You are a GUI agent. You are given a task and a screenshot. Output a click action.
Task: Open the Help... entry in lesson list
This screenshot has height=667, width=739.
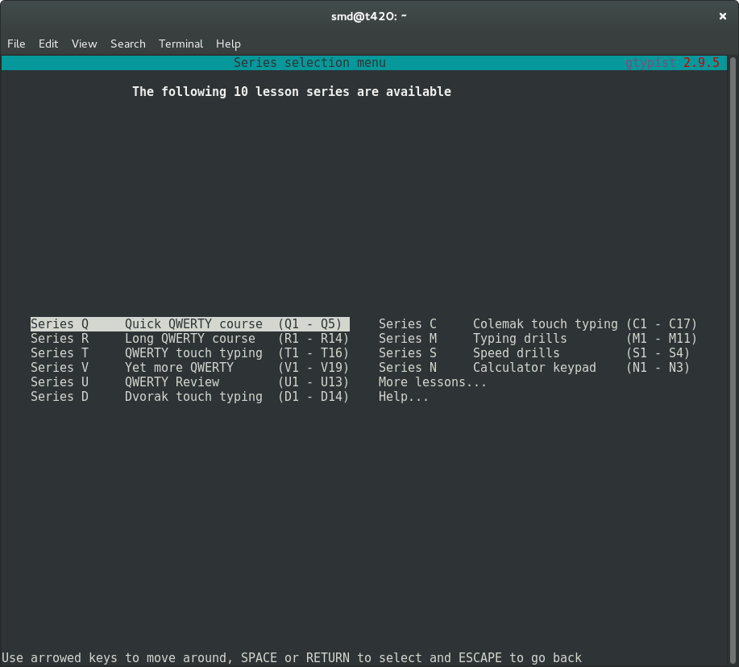point(404,397)
